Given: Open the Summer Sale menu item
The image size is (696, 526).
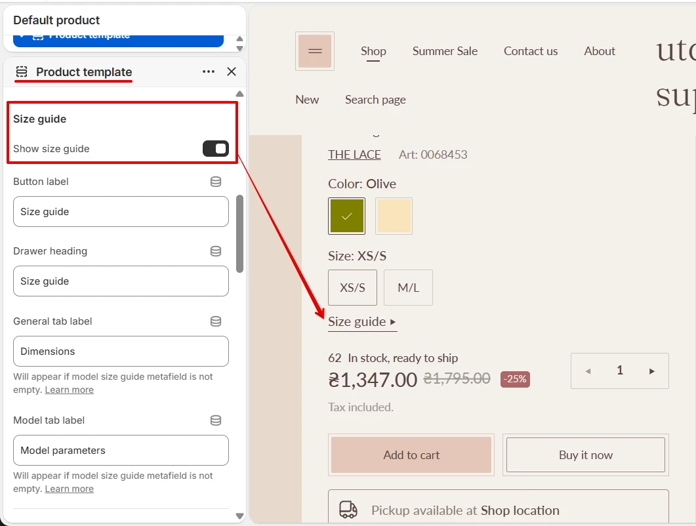Looking at the screenshot, I should click(x=445, y=51).
